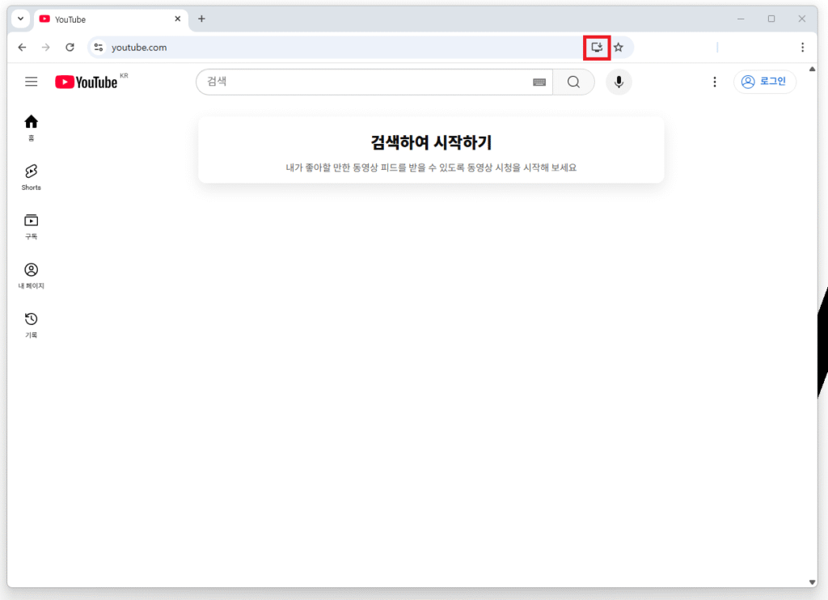Open a new tab with plus button

201,19
